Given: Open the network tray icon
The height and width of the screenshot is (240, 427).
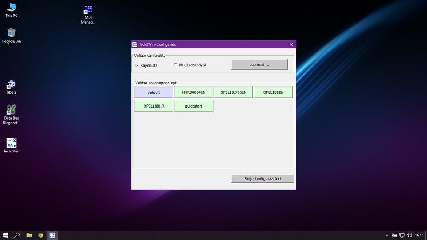Looking at the screenshot, I should tap(402, 236).
